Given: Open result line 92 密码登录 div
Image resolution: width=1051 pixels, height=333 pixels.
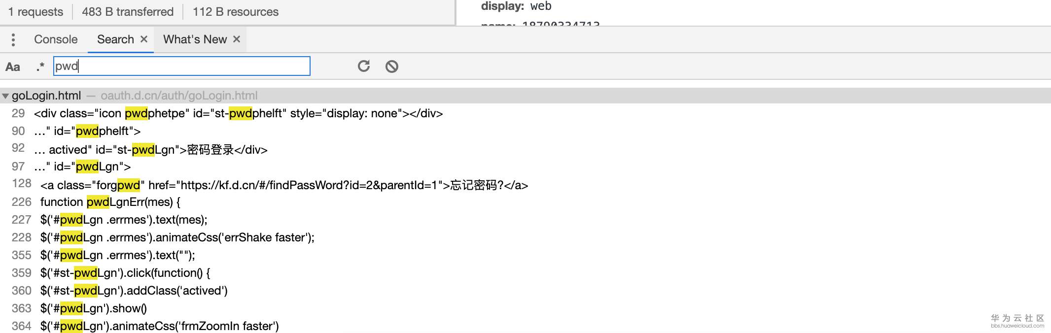Looking at the screenshot, I should (151, 149).
